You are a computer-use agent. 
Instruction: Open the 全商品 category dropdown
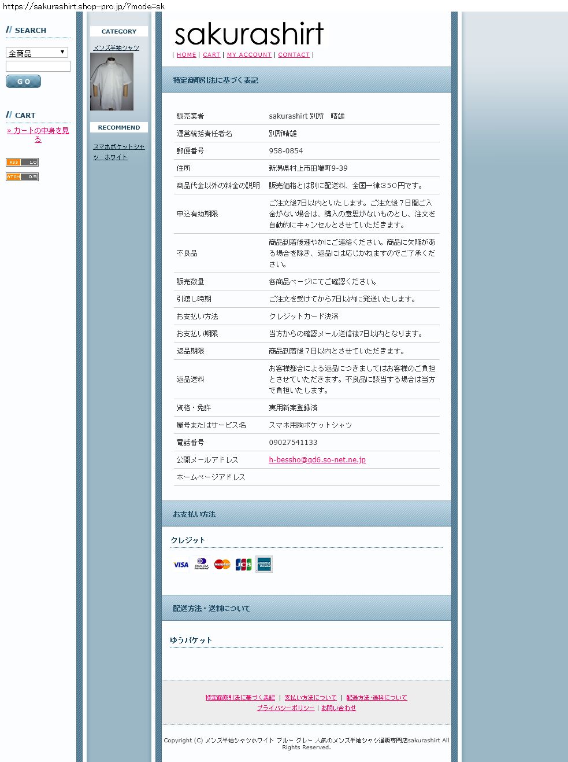coord(37,53)
